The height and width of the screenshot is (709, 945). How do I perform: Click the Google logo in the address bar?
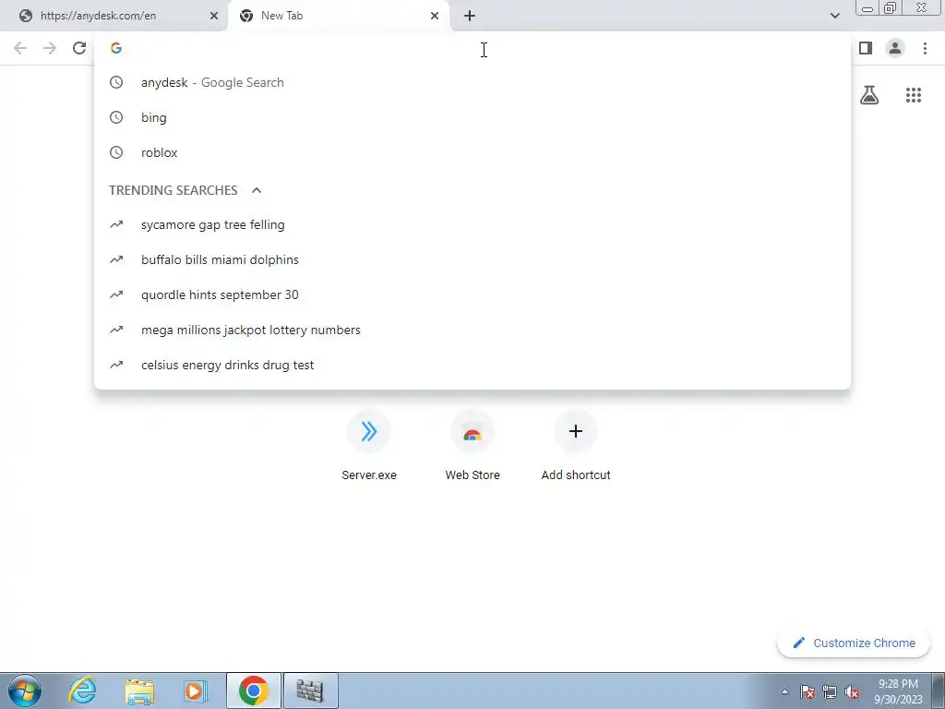116,48
